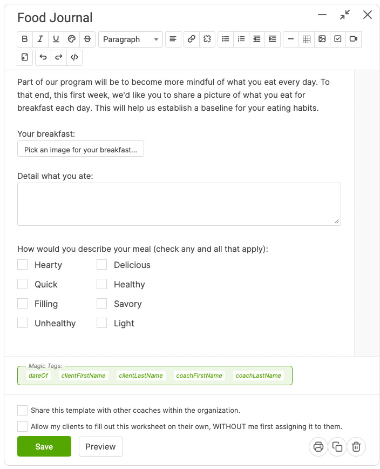Open the source code view
The width and height of the screenshot is (380, 469).
tap(74, 57)
